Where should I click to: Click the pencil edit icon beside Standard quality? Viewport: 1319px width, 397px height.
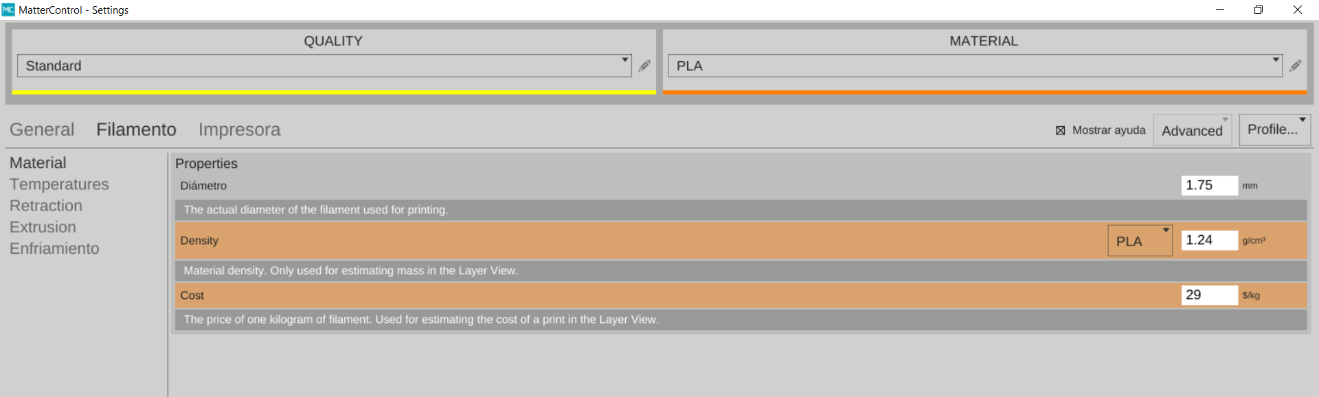coord(644,66)
